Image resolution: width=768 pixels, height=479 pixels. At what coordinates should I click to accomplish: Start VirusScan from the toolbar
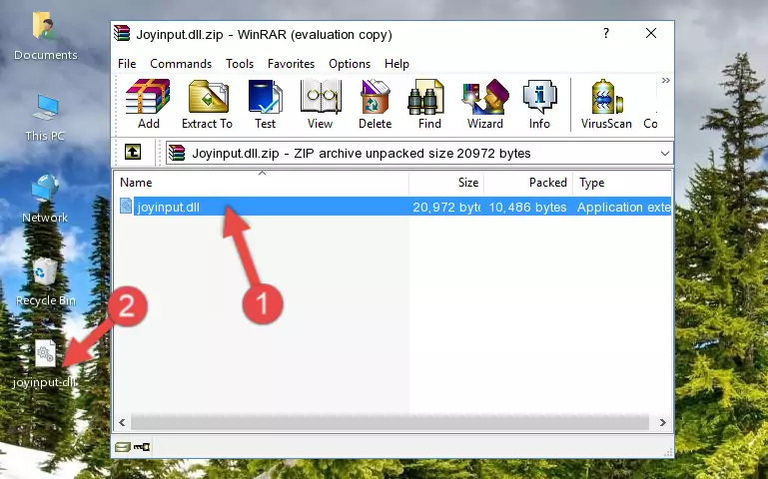click(x=606, y=104)
